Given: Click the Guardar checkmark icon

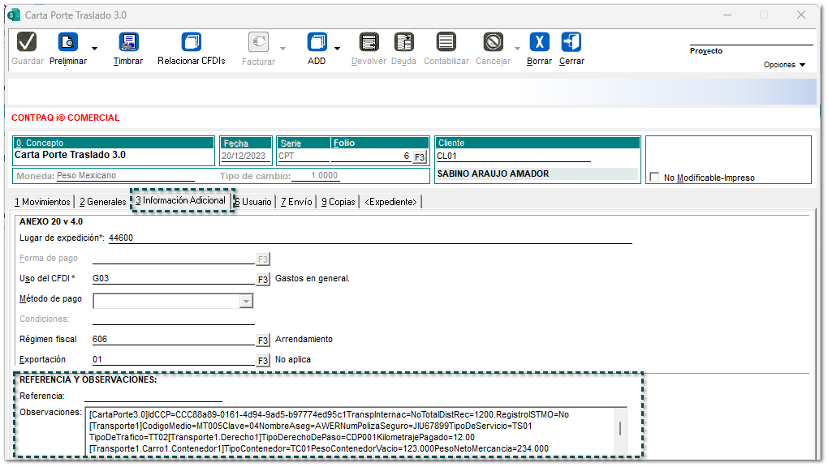Looking at the screenshot, I should click(x=27, y=42).
